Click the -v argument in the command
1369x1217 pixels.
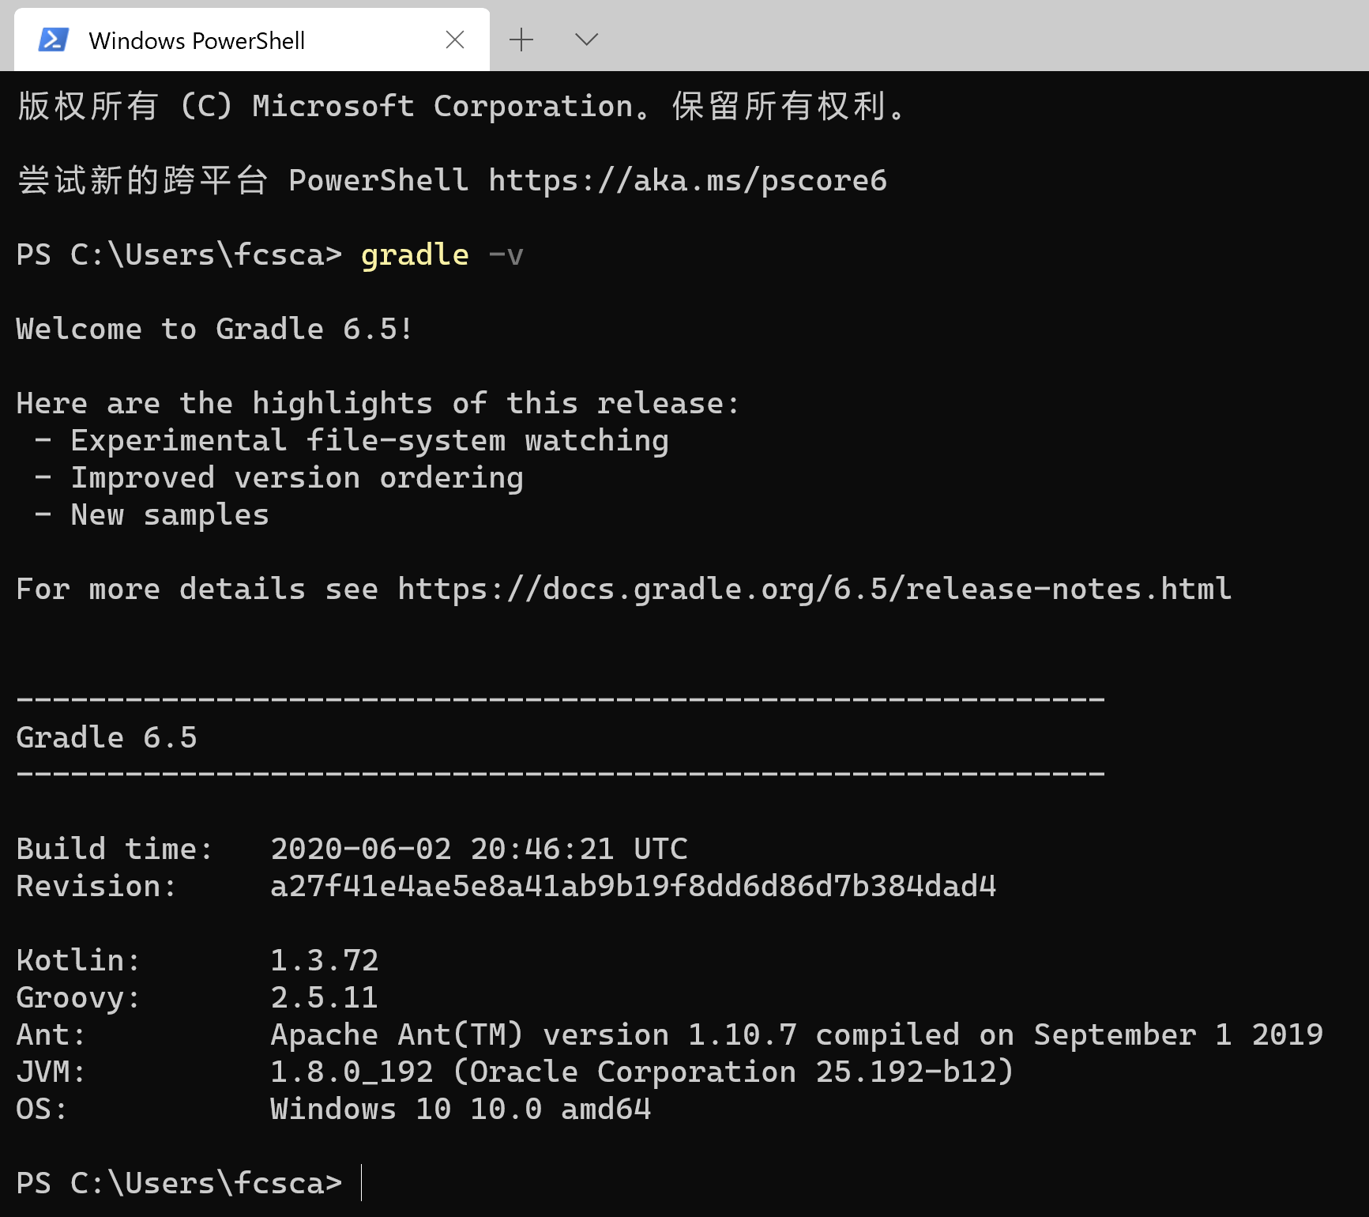pos(506,255)
